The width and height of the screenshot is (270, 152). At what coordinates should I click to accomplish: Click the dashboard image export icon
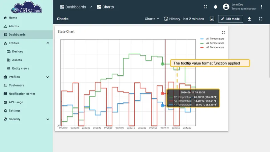click(x=212, y=19)
